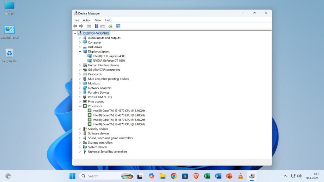
Task: Select Intel(R) HD Graphics 4600 adapter
Action: 109,56
